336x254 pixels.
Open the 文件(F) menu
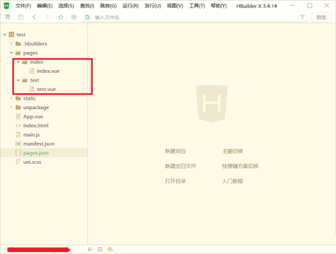coord(23,6)
